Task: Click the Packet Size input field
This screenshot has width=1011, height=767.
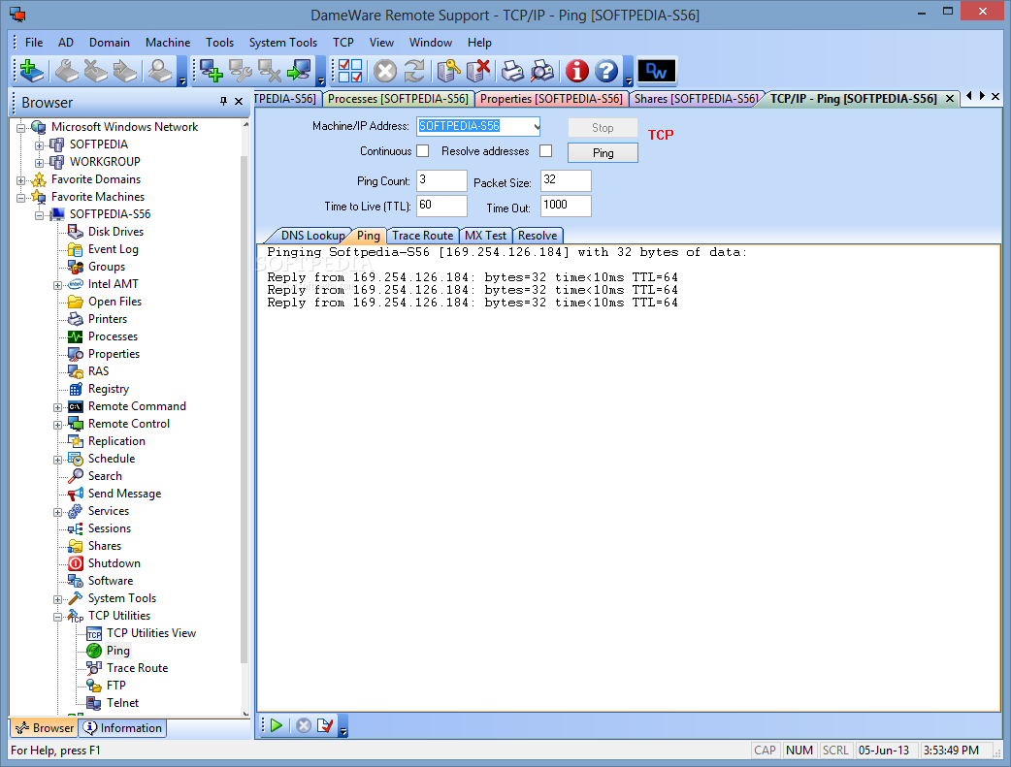Action: (x=566, y=180)
